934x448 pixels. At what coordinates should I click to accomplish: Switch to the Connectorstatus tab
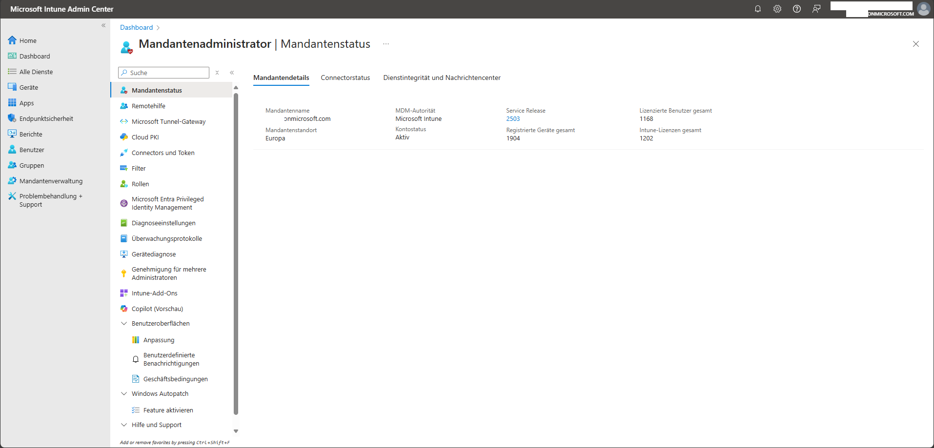pos(345,78)
